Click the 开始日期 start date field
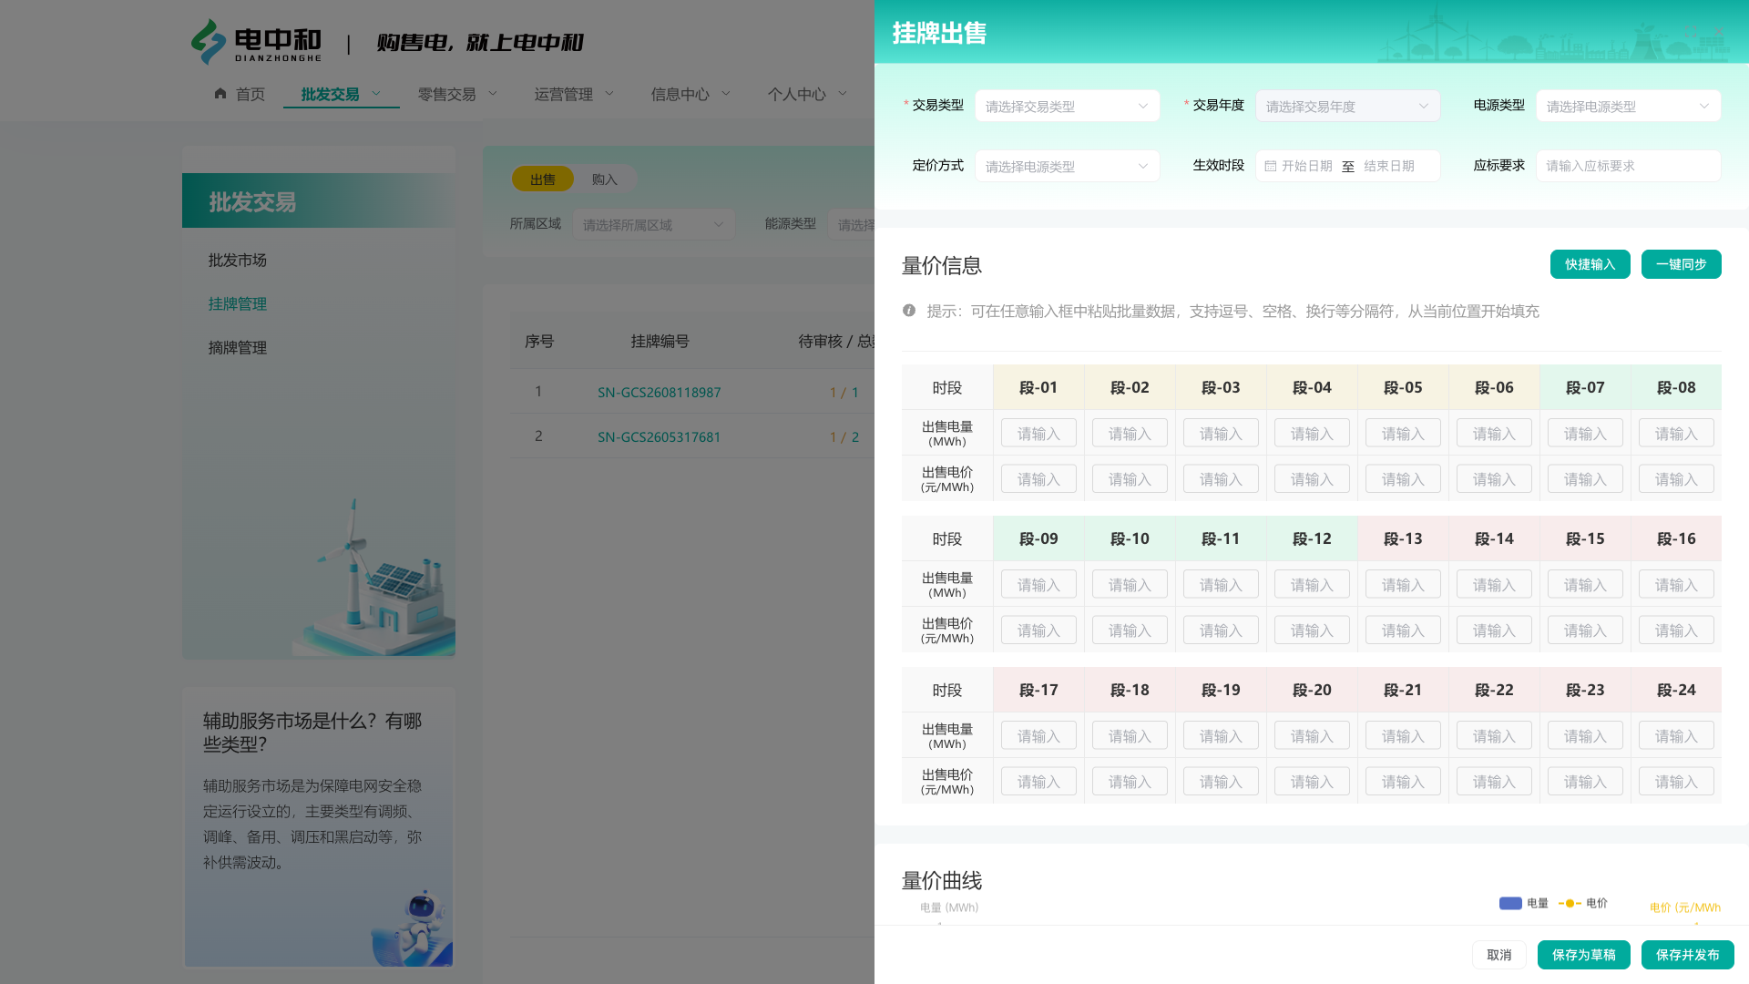 1307,166
